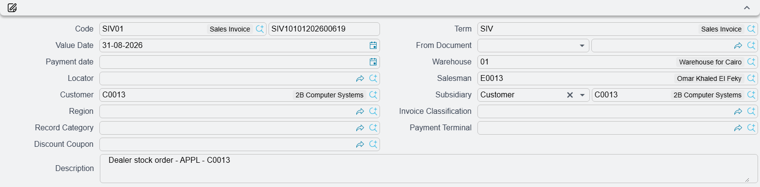This screenshot has height=187, width=760.
Task: Click the empty Payment date field
Action: (x=239, y=62)
